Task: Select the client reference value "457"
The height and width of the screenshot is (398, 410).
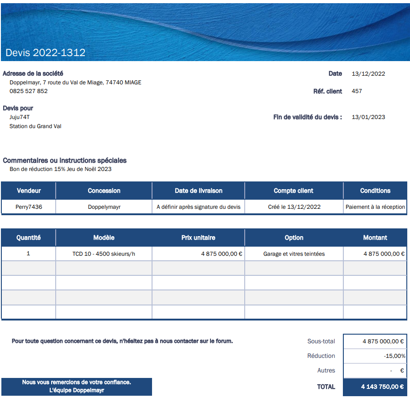Action: point(357,91)
